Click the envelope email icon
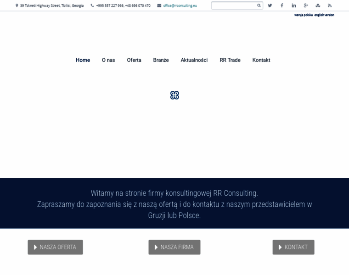This screenshot has height=275, width=349. (159, 5)
